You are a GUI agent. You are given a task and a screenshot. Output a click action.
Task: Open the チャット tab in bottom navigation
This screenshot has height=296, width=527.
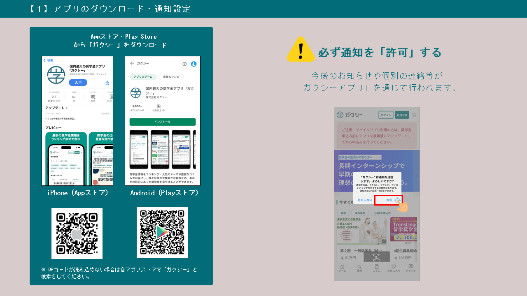(411, 268)
